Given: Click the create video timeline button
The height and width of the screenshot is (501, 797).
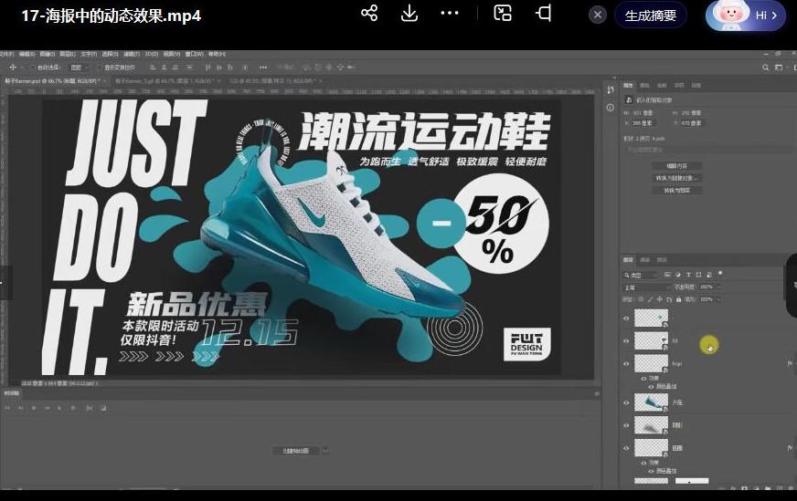Looking at the screenshot, I should click(295, 451).
